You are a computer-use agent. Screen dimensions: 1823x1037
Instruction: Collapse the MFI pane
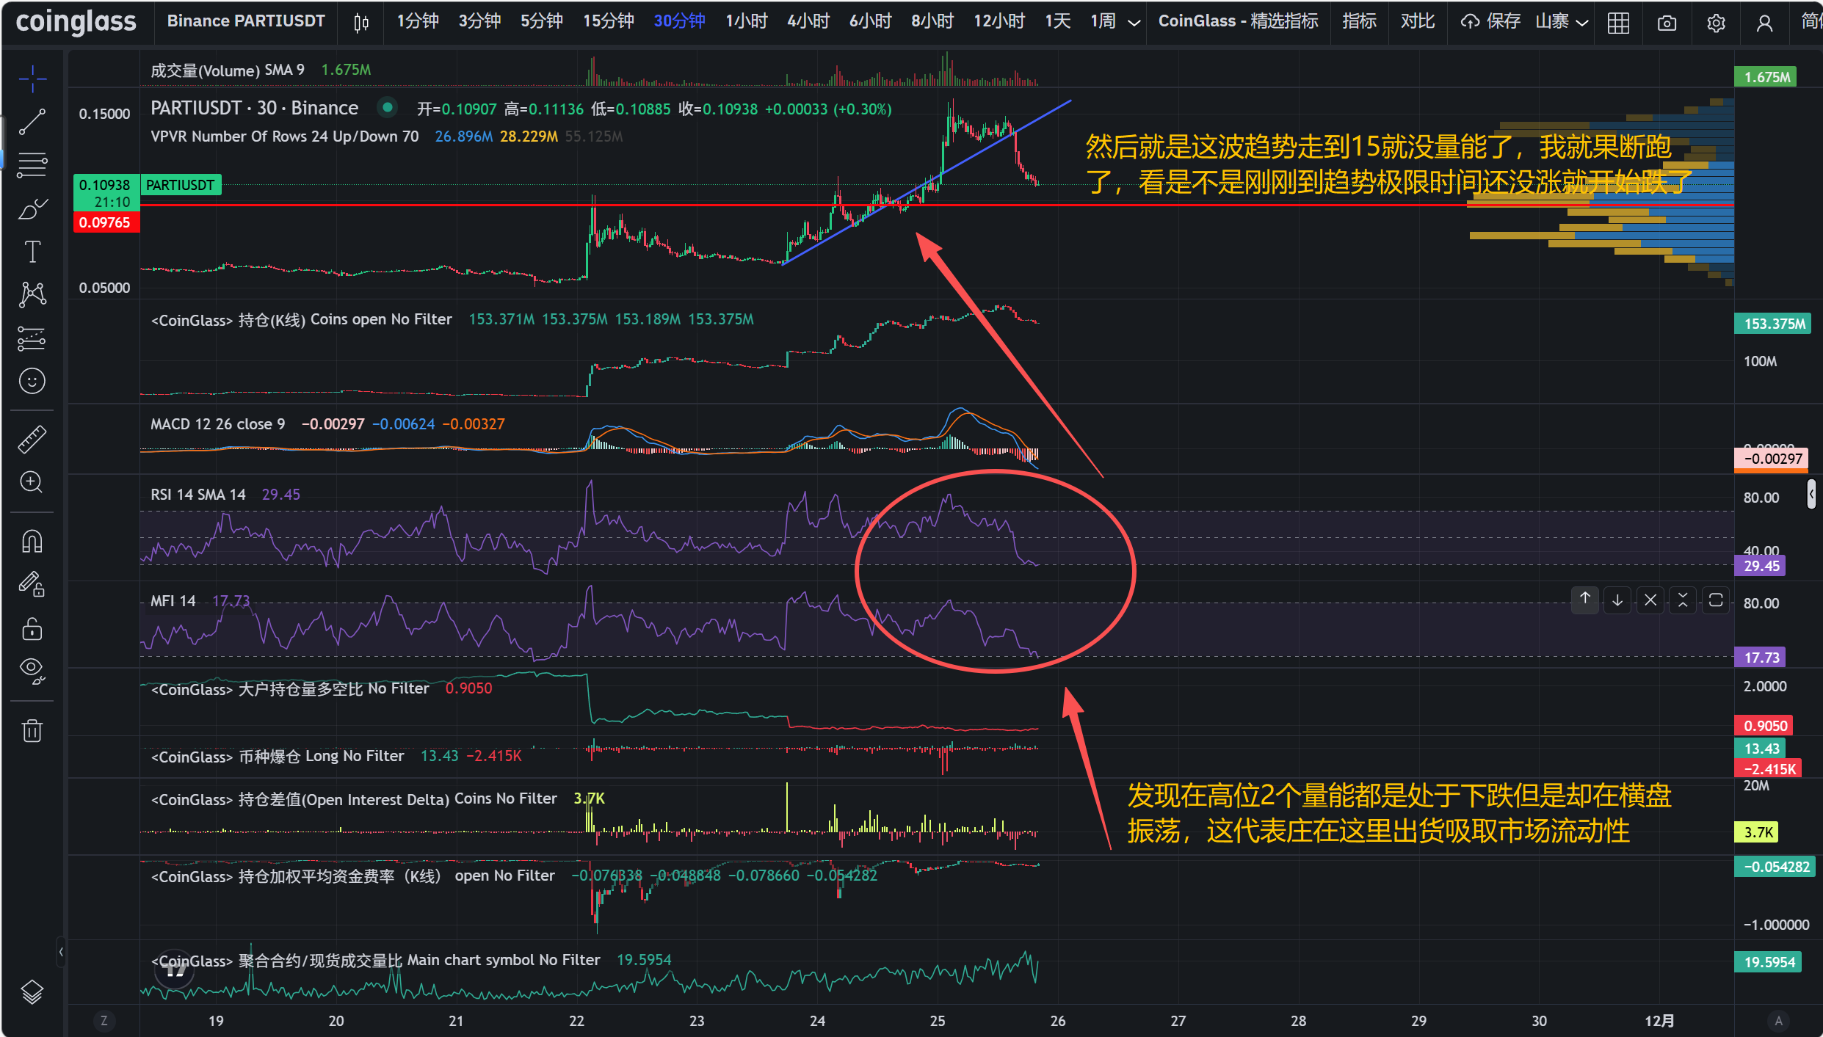tap(1682, 600)
